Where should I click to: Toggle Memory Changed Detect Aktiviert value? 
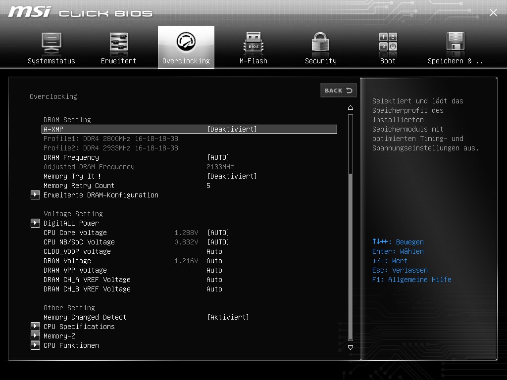click(x=228, y=317)
